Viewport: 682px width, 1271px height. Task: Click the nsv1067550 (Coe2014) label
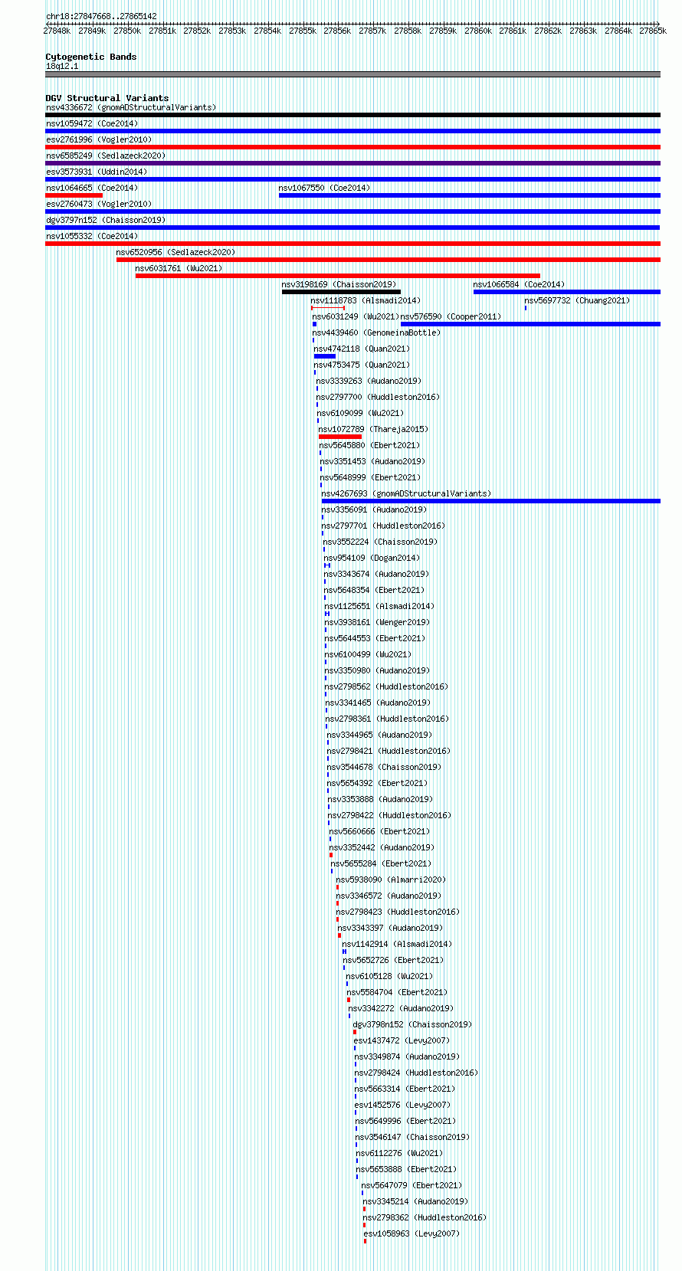pos(324,188)
